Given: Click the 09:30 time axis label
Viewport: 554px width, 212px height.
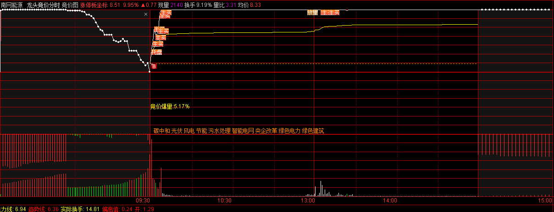Looking at the screenshot, I should (144, 201).
